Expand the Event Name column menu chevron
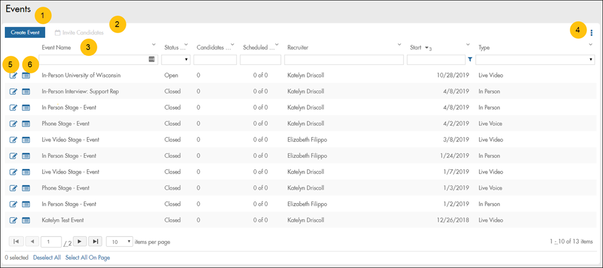The height and width of the screenshot is (268, 603). 155,44
